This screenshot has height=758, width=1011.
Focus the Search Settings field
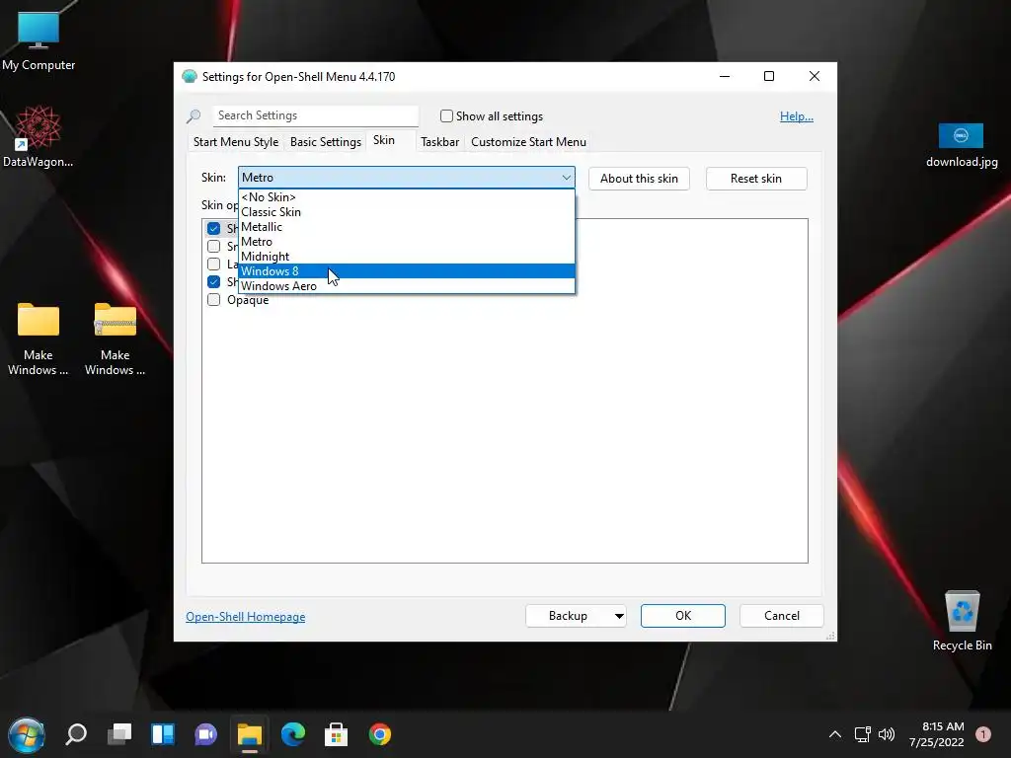click(315, 115)
